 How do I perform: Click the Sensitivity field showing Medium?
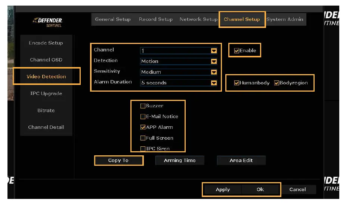click(x=179, y=72)
